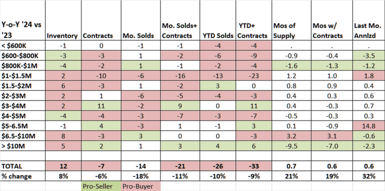Click the < $600K row label
The image size is (385, 191).
[23, 46]
